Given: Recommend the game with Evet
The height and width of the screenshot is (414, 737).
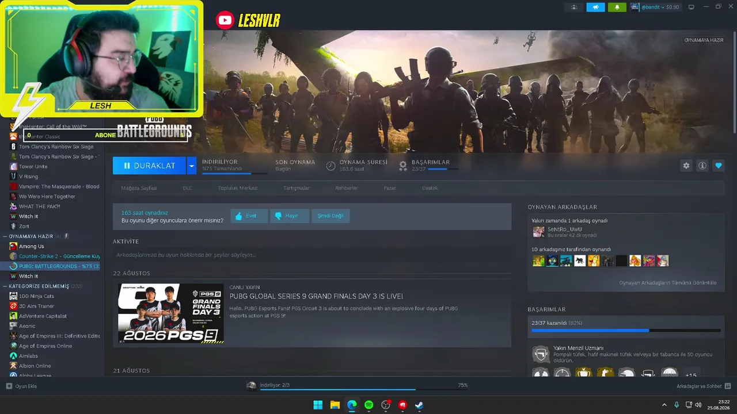Looking at the screenshot, I should [x=249, y=216].
